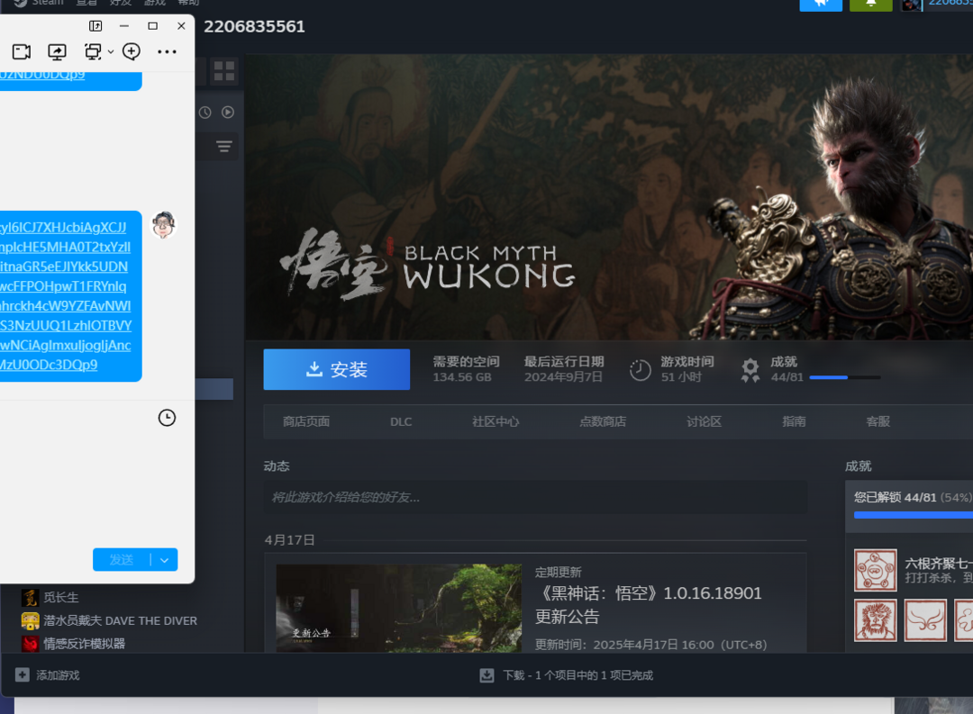Screen dimensions: 973x714
Task: Click the screen share icon in chat
Action: (57, 51)
